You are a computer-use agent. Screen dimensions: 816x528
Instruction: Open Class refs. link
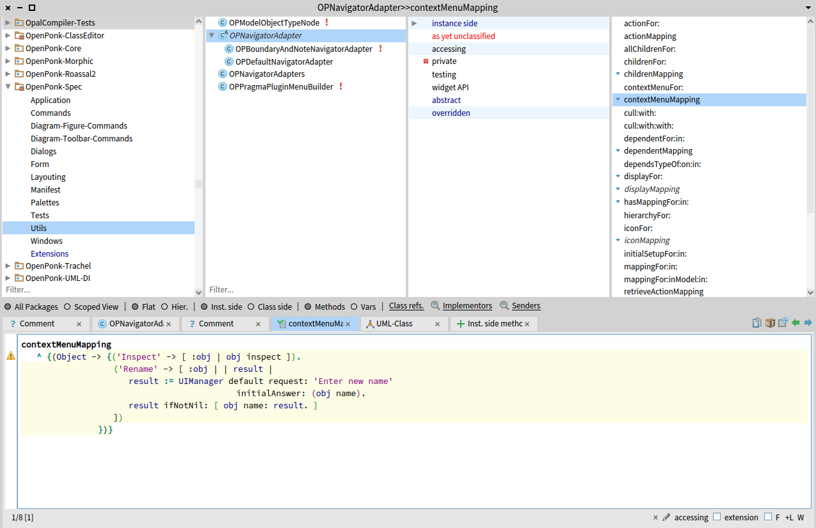(406, 306)
